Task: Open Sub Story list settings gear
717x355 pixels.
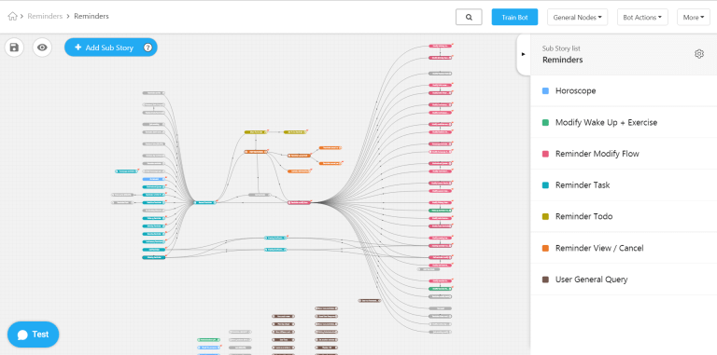Action: click(x=699, y=54)
